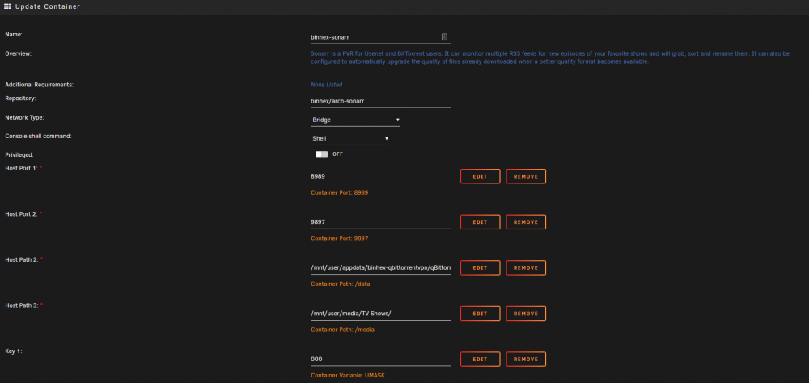Remove the Host Path 3 mapping
The width and height of the screenshot is (809, 383).
coord(526,314)
